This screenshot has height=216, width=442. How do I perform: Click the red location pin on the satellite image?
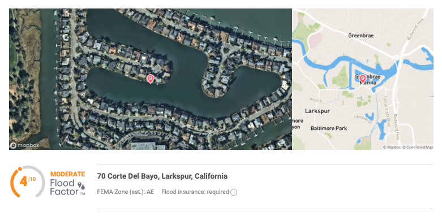[x=151, y=79]
